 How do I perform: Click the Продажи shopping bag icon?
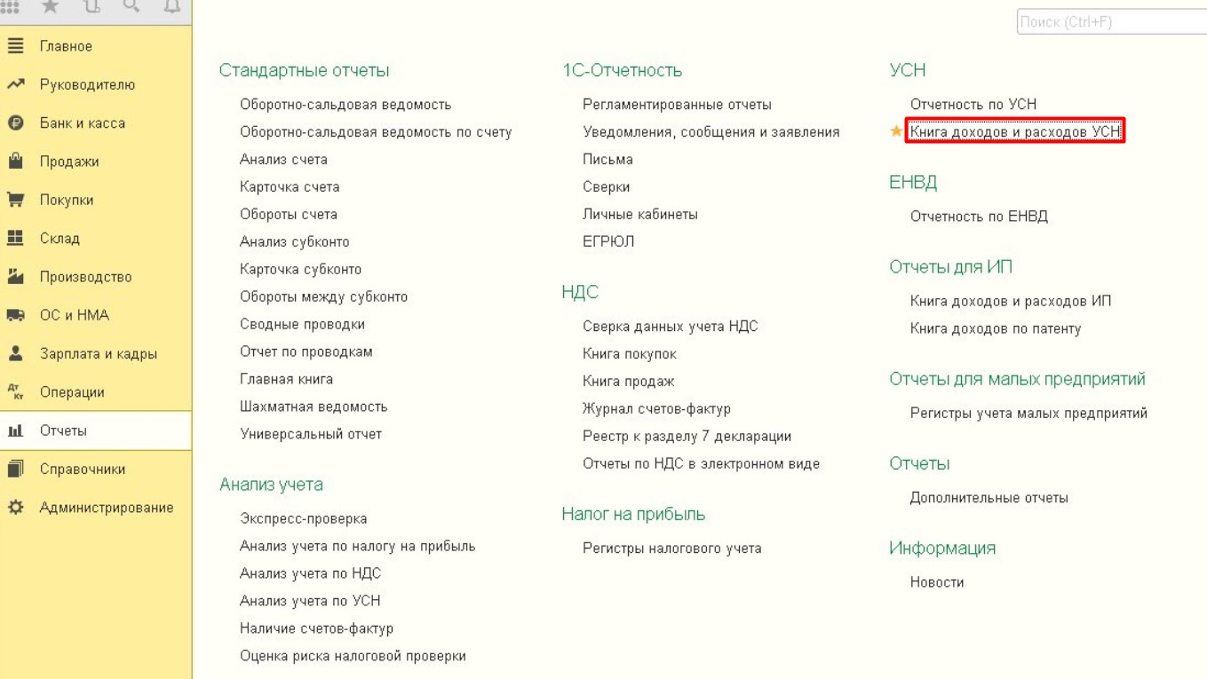(x=15, y=162)
